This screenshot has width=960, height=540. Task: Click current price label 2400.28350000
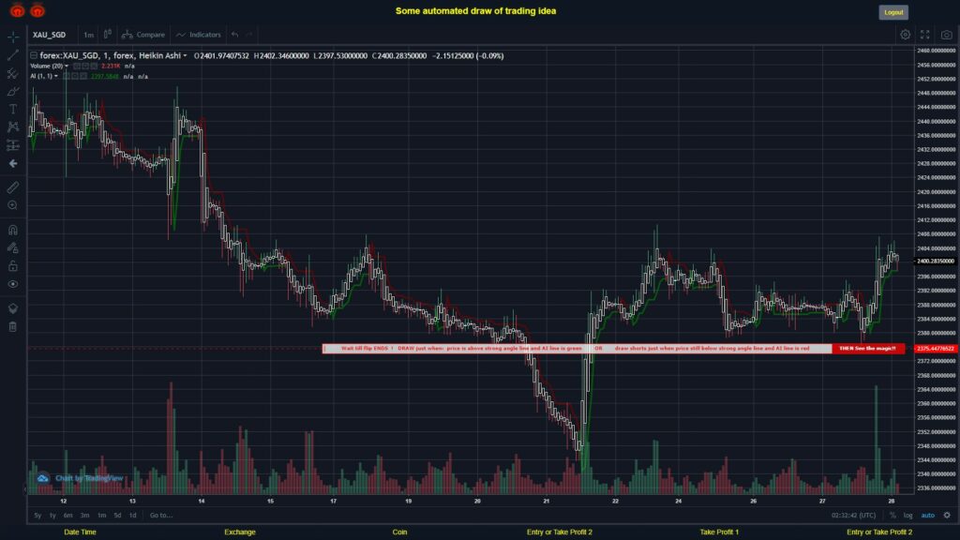936,262
